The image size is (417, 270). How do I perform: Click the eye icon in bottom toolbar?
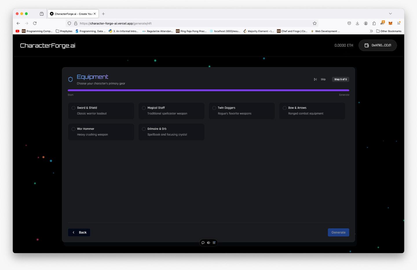[x=209, y=242]
